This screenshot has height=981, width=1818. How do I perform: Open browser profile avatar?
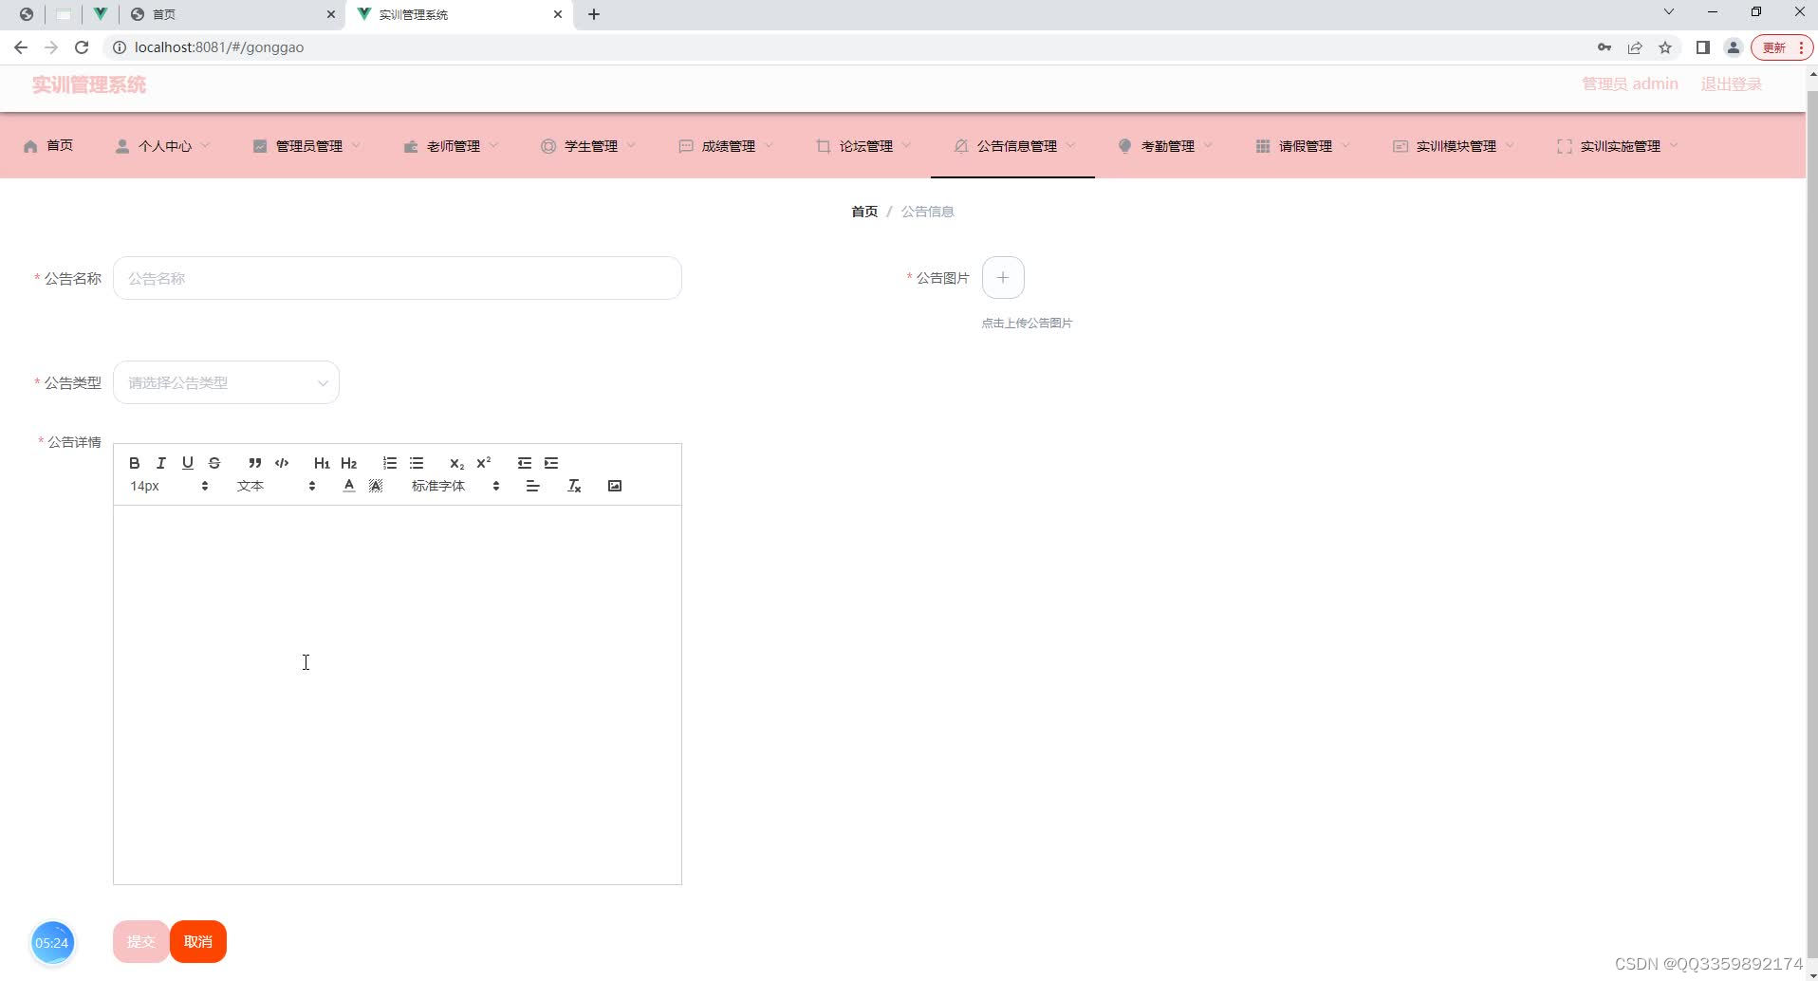(x=1734, y=47)
